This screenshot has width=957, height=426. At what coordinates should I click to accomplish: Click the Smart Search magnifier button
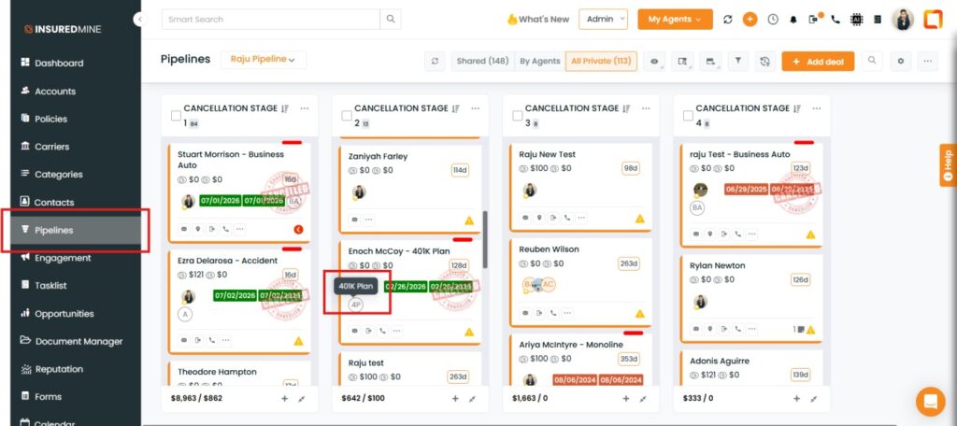click(391, 19)
